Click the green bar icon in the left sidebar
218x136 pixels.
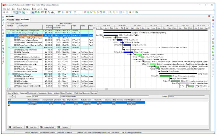click(x=3, y=46)
